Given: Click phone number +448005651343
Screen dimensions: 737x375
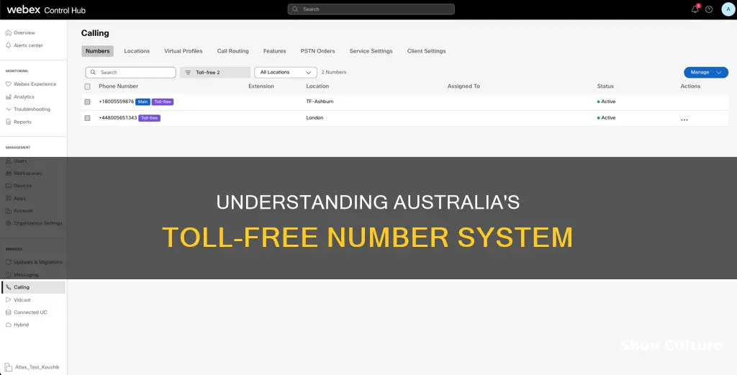Looking at the screenshot, I should pos(118,117).
